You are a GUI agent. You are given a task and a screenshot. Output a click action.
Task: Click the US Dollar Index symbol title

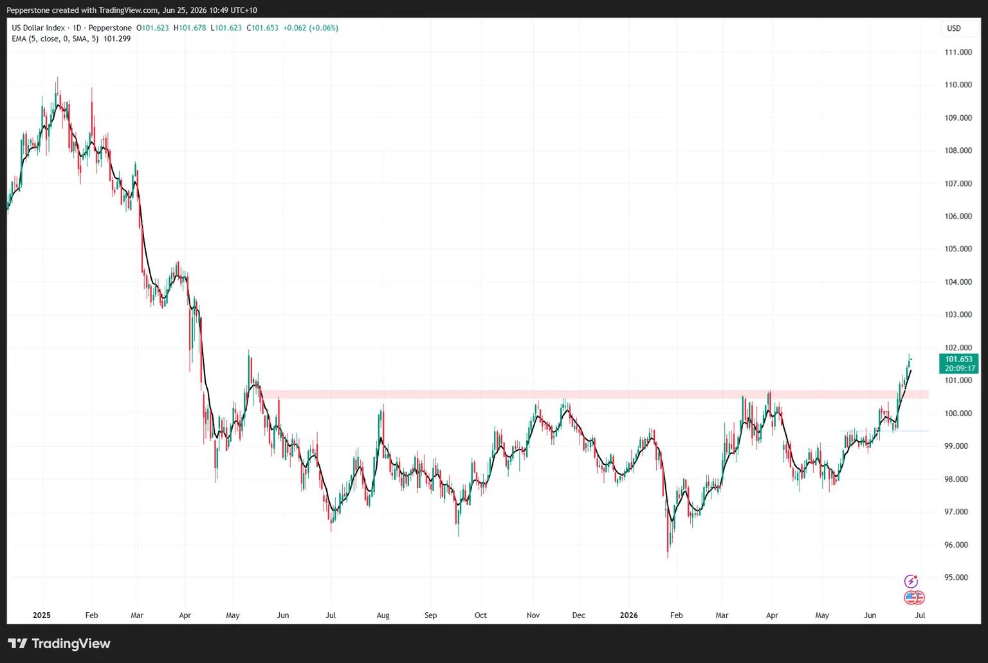coord(39,28)
